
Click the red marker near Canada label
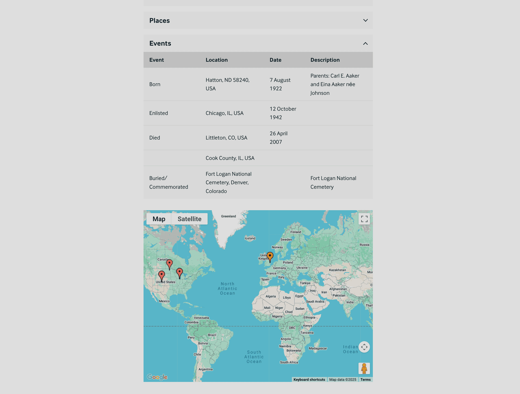pyautogui.click(x=169, y=264)
